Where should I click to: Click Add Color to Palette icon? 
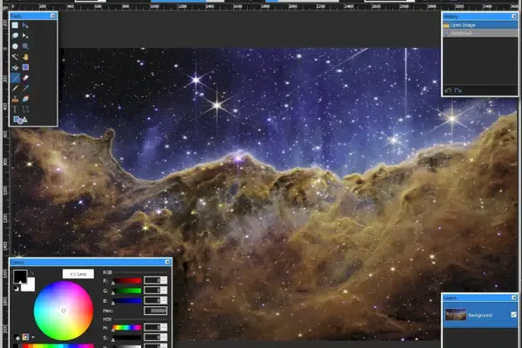coord(17,338)
